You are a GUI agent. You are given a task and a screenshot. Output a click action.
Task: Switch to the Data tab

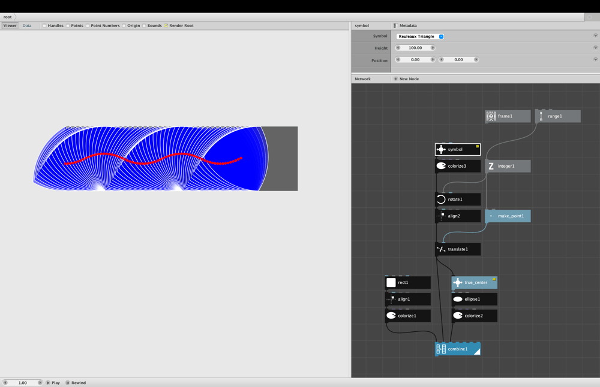tap(27, 26)
